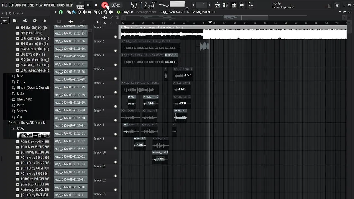Show globe library tab in Browser
This screenshot has height=199, width=354.
(x=35, y=21)
